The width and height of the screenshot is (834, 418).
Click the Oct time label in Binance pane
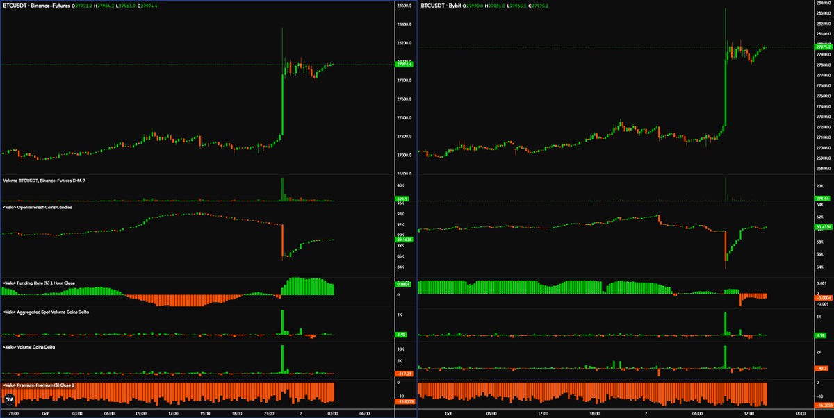click(x=46, y=413)
